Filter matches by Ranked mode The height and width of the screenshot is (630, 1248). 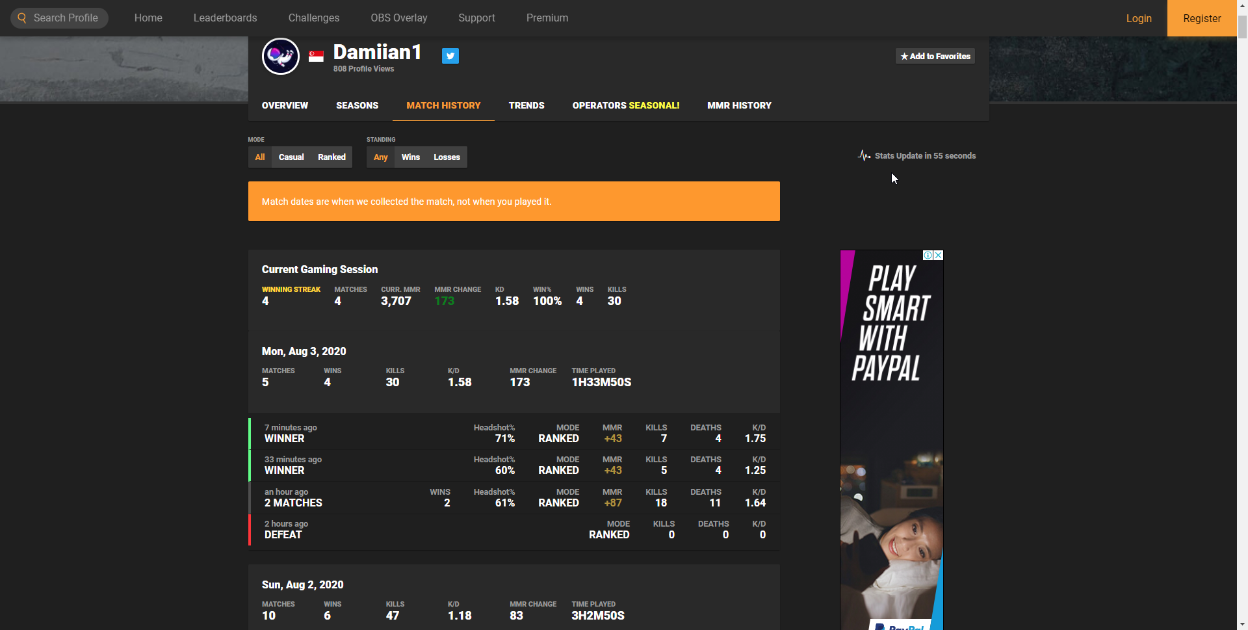(331, 157)
